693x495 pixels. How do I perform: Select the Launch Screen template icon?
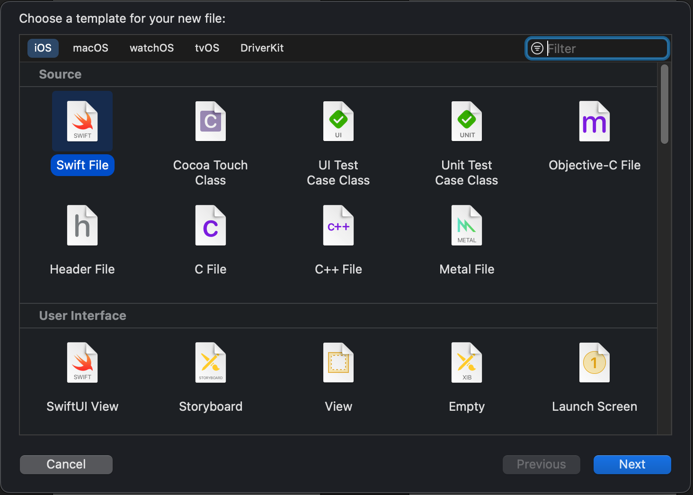[x=595, y=362]
